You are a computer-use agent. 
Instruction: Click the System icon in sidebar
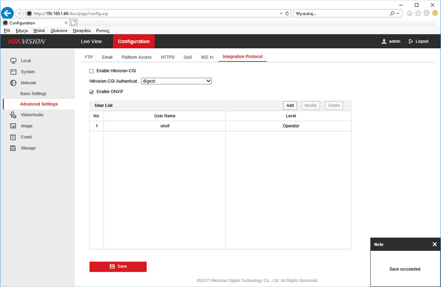coord(13,72)
